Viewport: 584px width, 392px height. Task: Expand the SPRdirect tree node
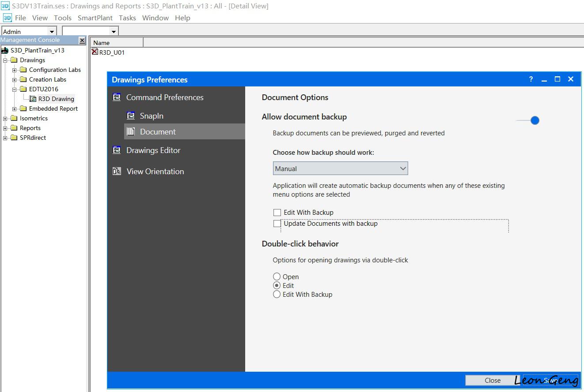5,138
